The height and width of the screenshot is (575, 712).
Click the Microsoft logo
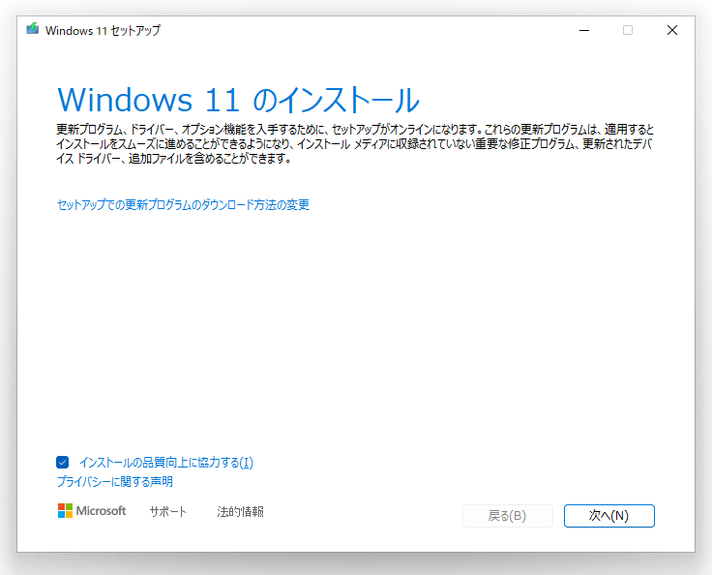(x=92, y=511)
